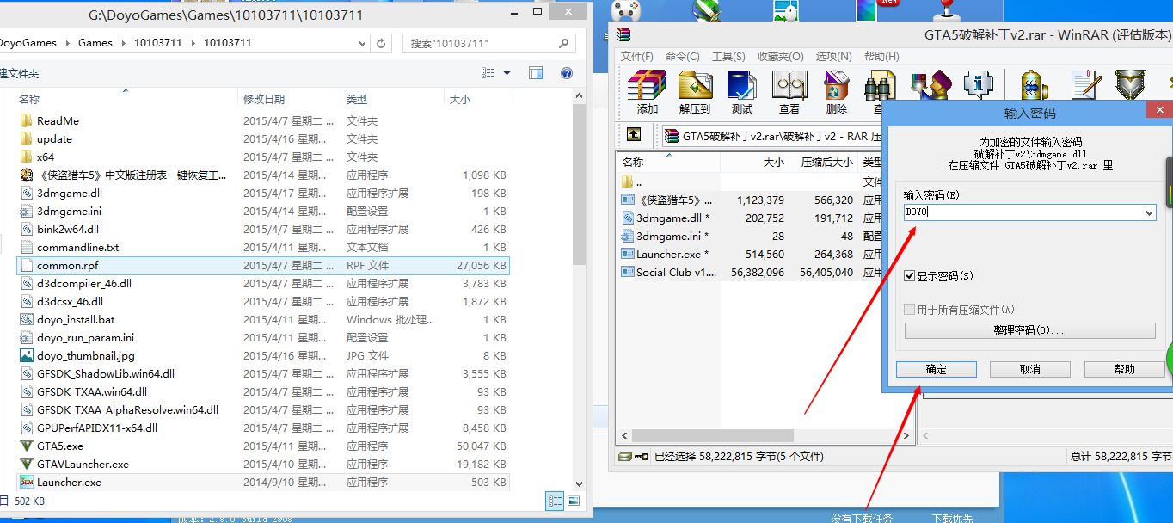
Task: Uncheck the 显示密码 checkbox
Action: (x=910, y=276)
